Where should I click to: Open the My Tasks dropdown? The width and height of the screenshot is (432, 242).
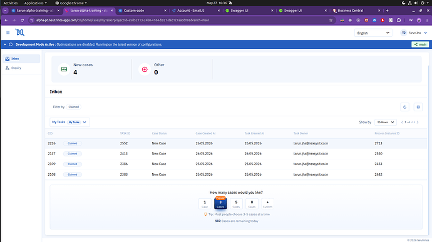[x=69, y=122]
